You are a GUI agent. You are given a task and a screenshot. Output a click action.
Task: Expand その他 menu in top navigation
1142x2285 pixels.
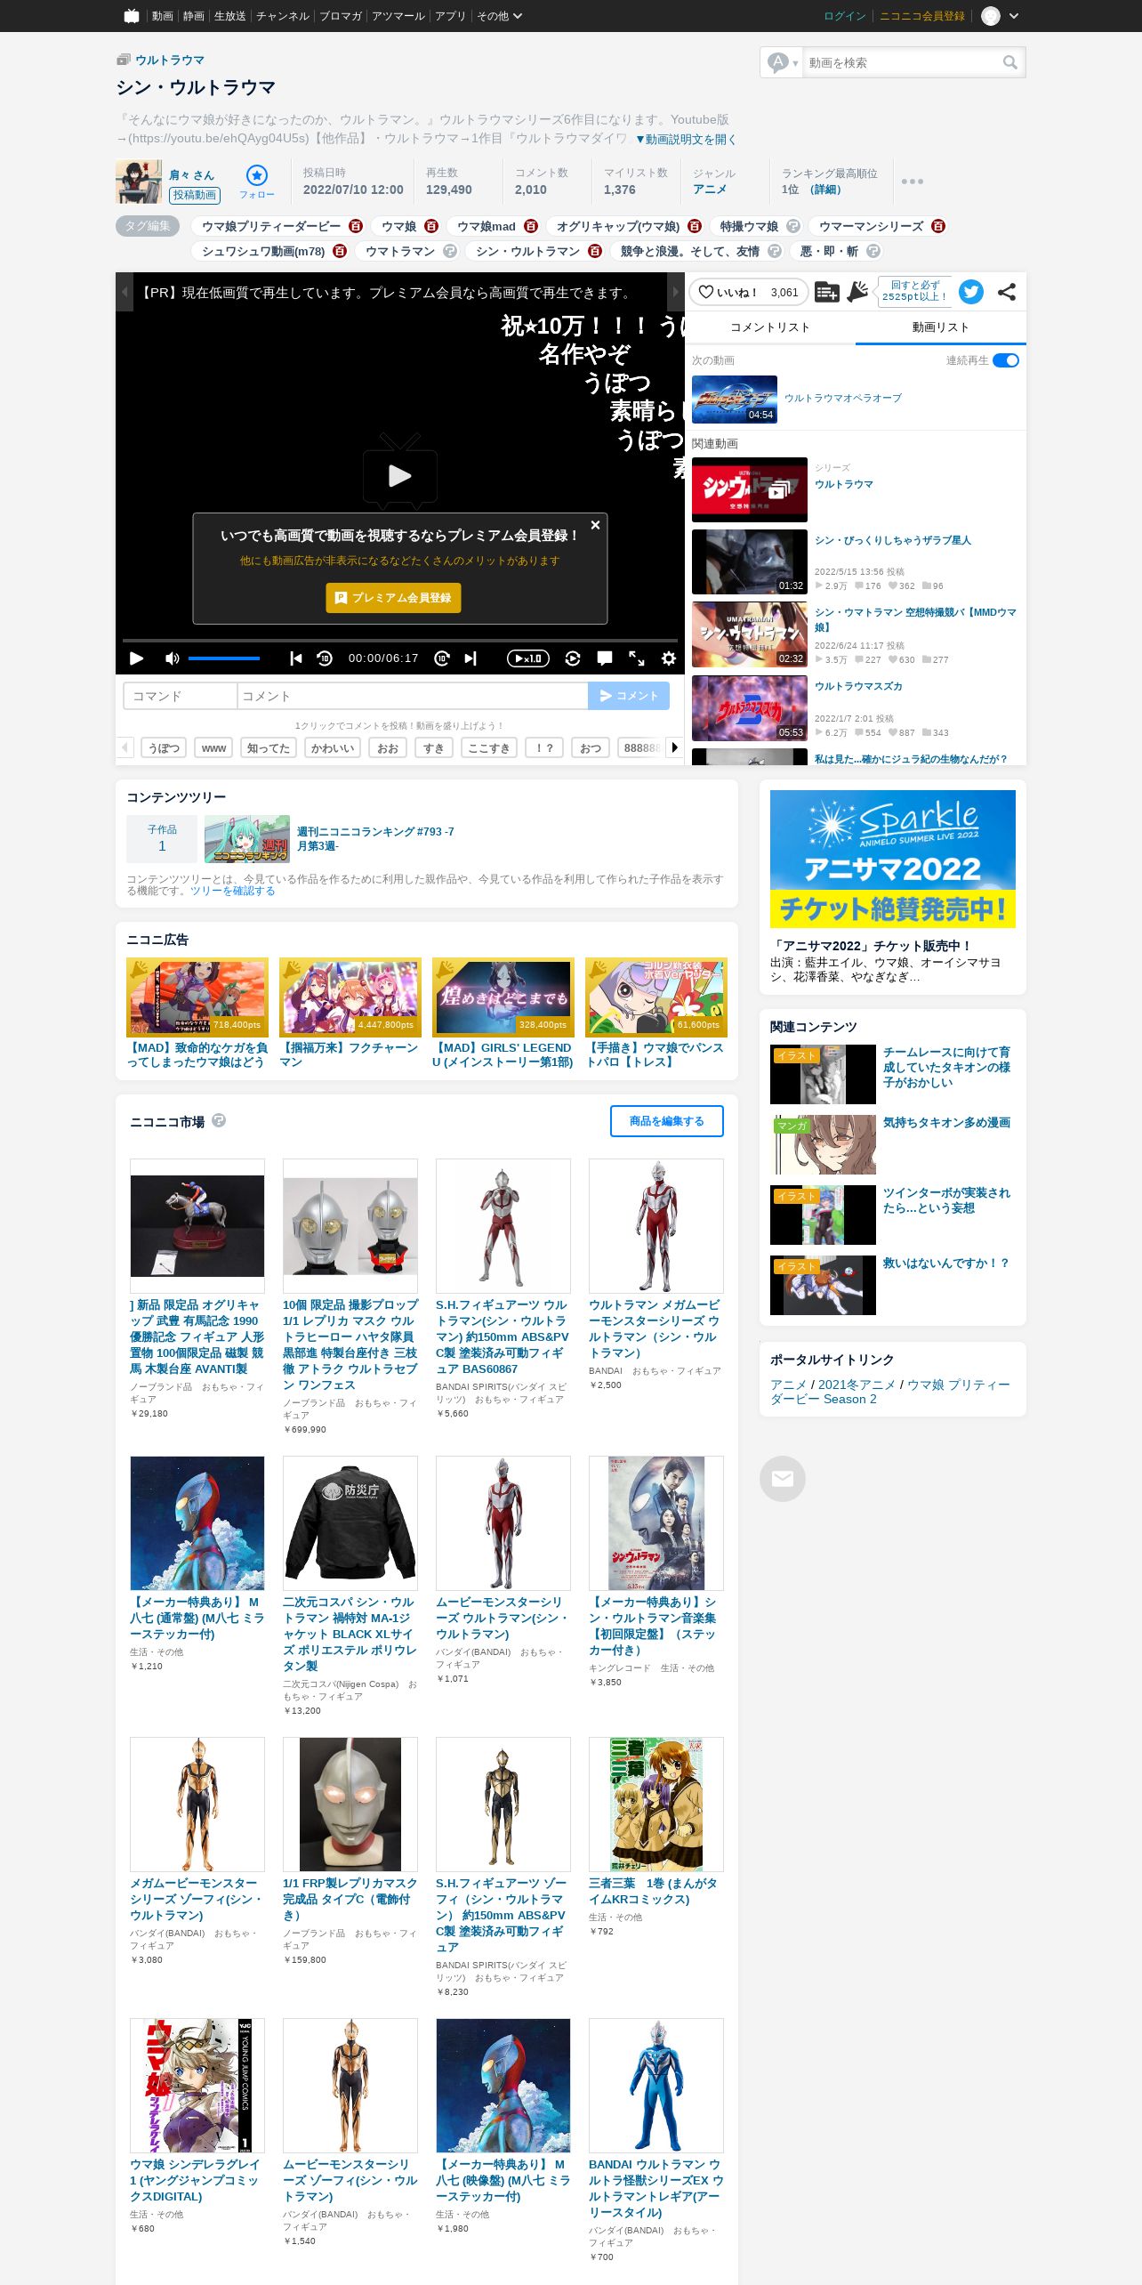coord(499,16)
